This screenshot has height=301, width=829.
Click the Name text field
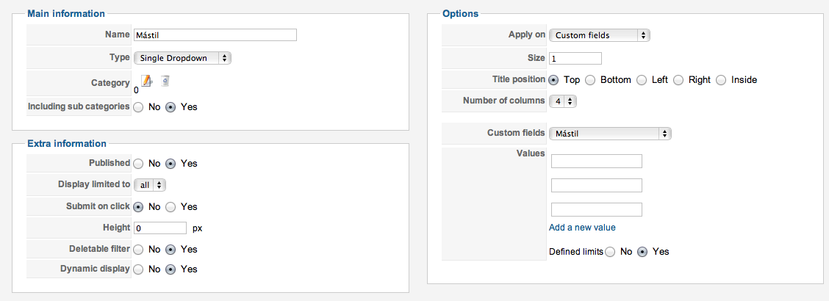coord(215,35)
